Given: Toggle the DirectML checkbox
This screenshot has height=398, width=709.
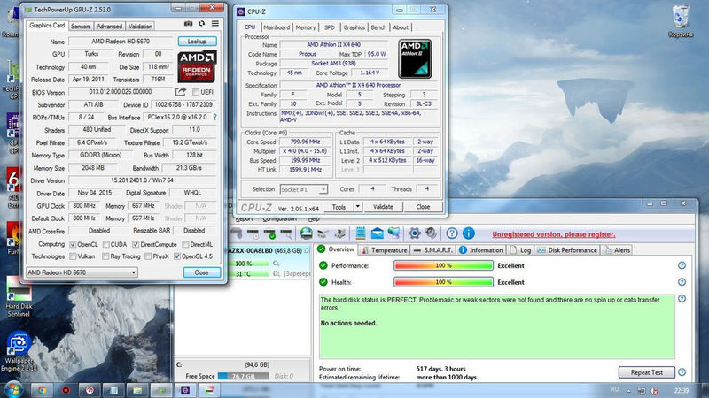Looking at the screenshot, I should pos(185,244).
